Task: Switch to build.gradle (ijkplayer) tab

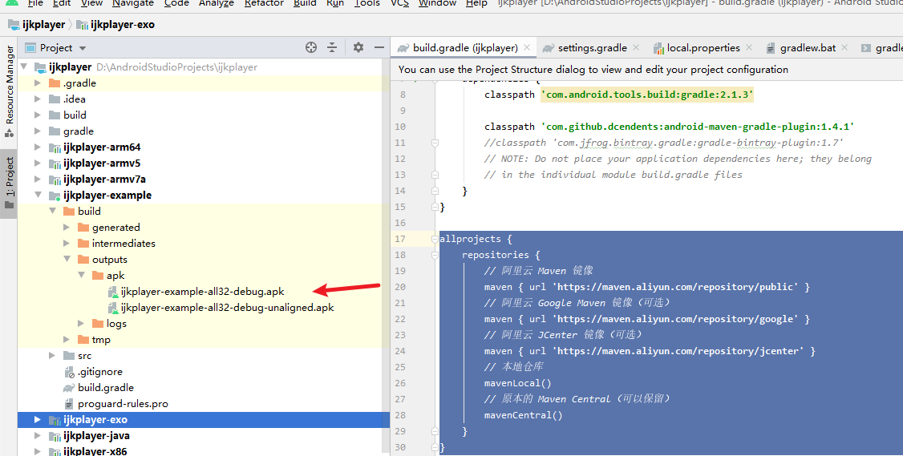Action: point(465,48)
